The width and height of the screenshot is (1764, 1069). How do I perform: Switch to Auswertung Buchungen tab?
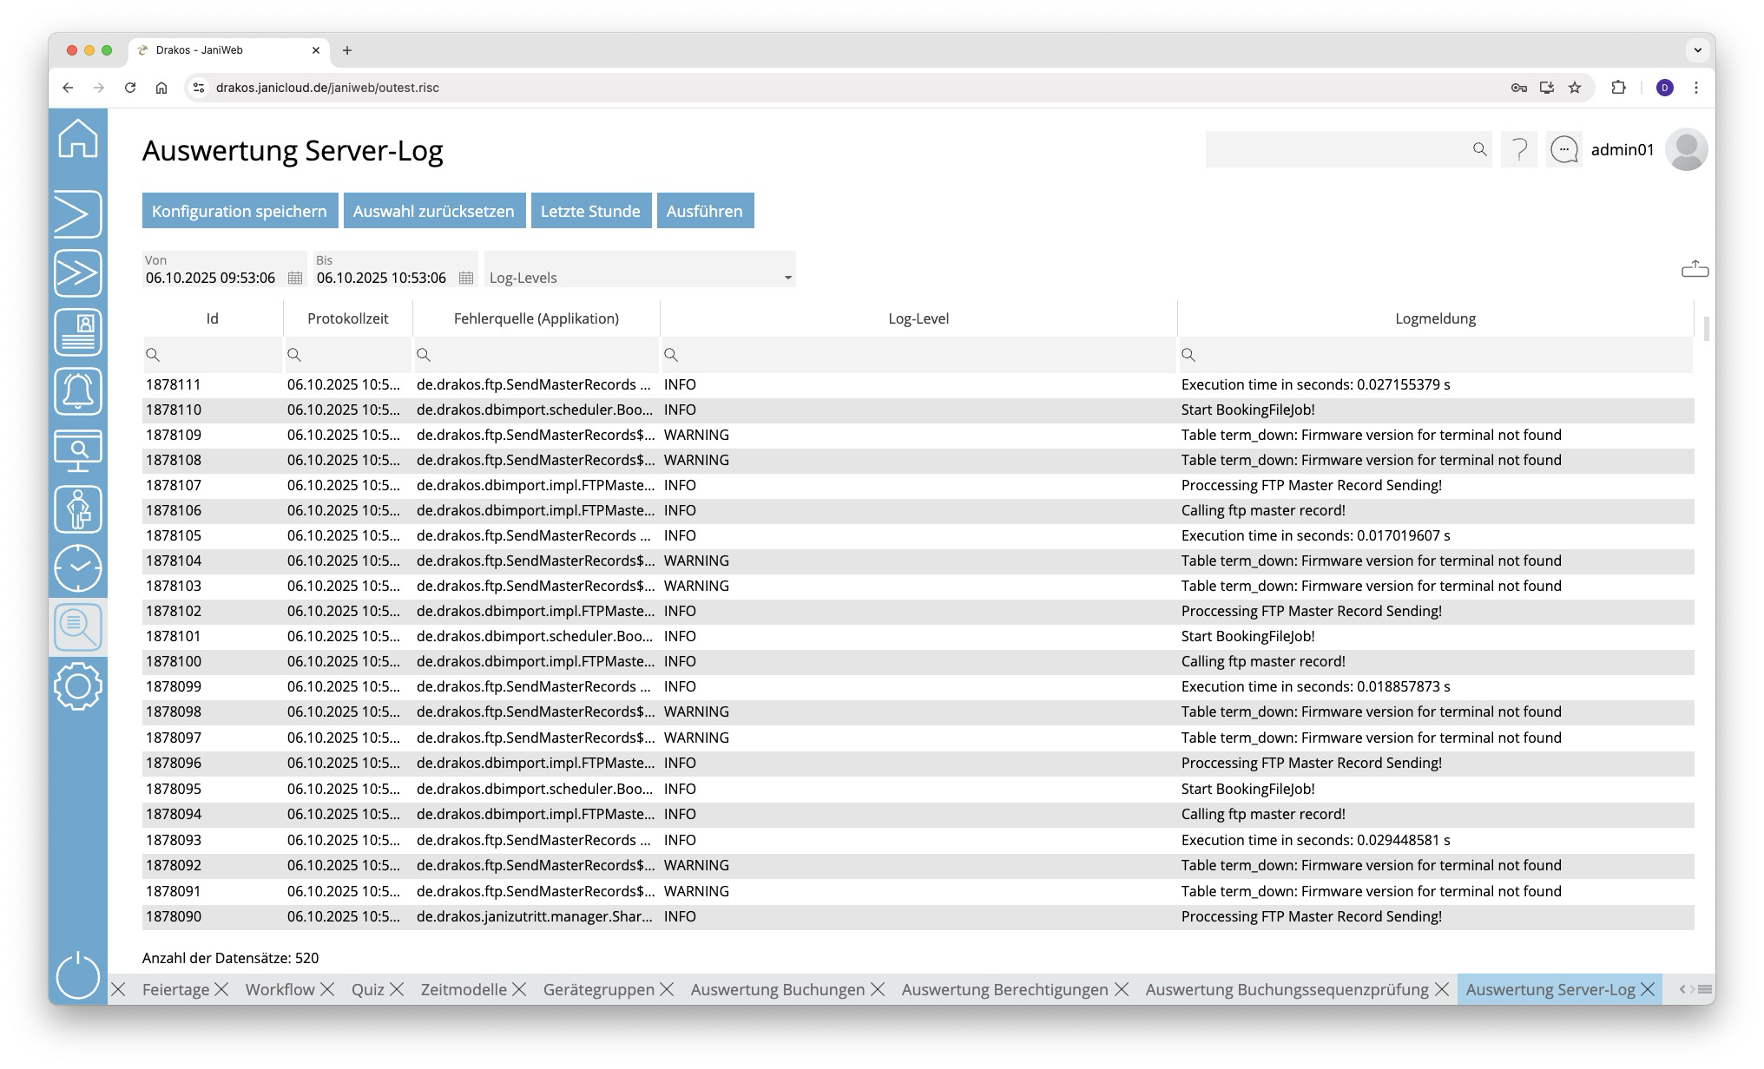click(x=777, y=990)
